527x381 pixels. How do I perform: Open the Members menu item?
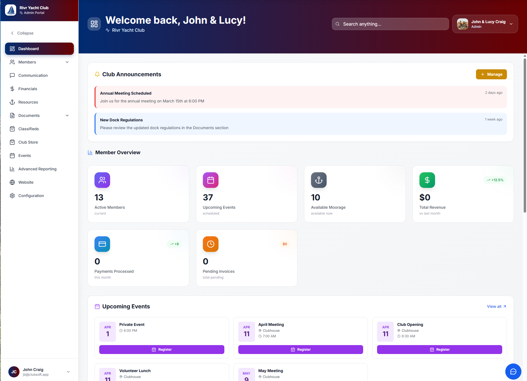(x=39, y=62)
